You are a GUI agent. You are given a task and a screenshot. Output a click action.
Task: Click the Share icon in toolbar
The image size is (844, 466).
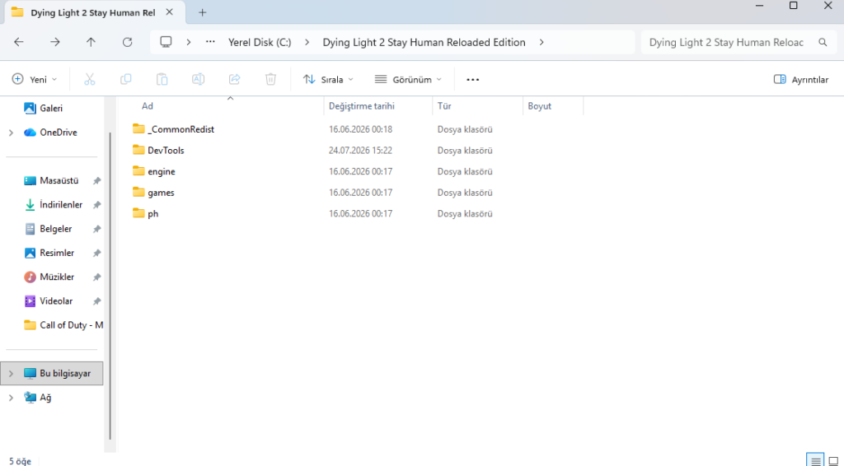click(234, 80)
